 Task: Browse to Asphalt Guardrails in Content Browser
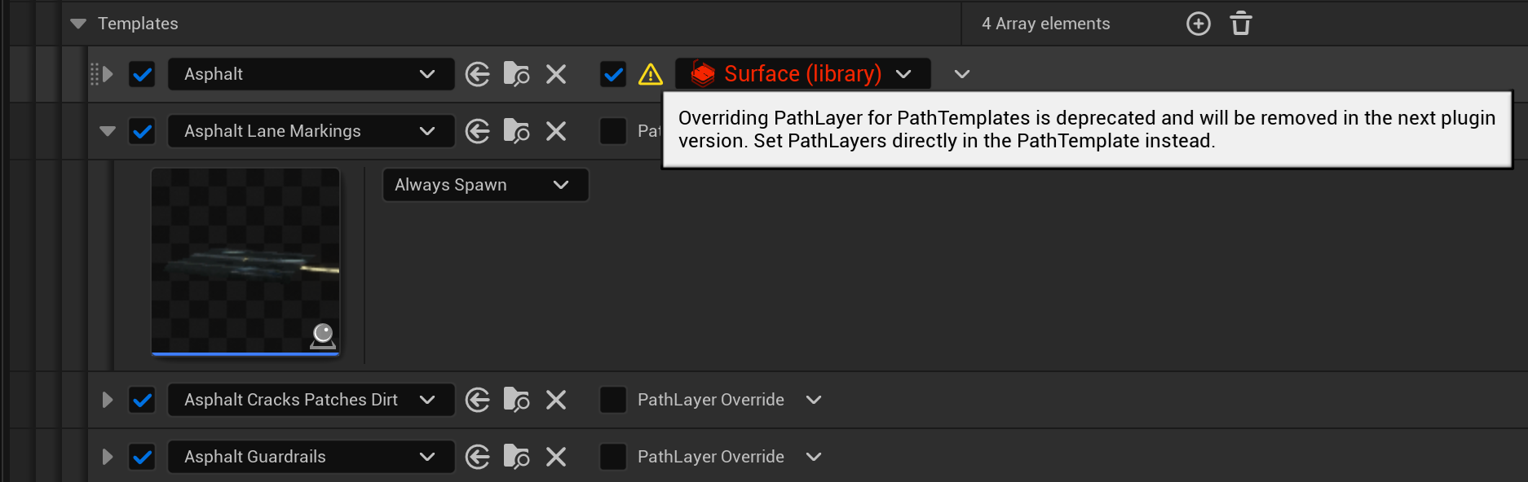pyautogui.click(x=516, y=457)
